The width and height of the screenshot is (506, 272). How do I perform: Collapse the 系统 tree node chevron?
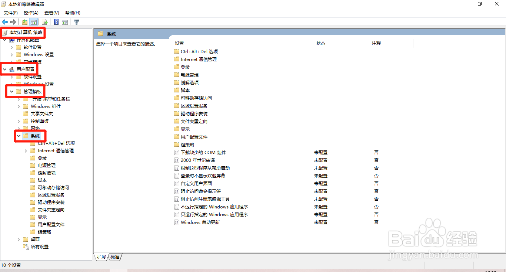click(19, 136)
